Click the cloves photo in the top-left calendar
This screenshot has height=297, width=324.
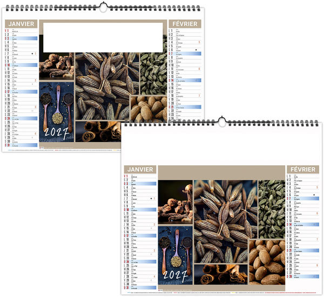click(x=56, y=66)
